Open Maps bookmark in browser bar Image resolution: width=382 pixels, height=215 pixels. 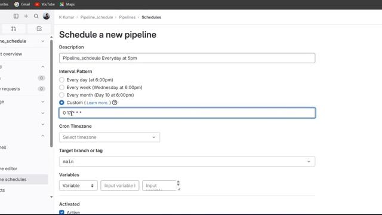[x=67, y=4]
